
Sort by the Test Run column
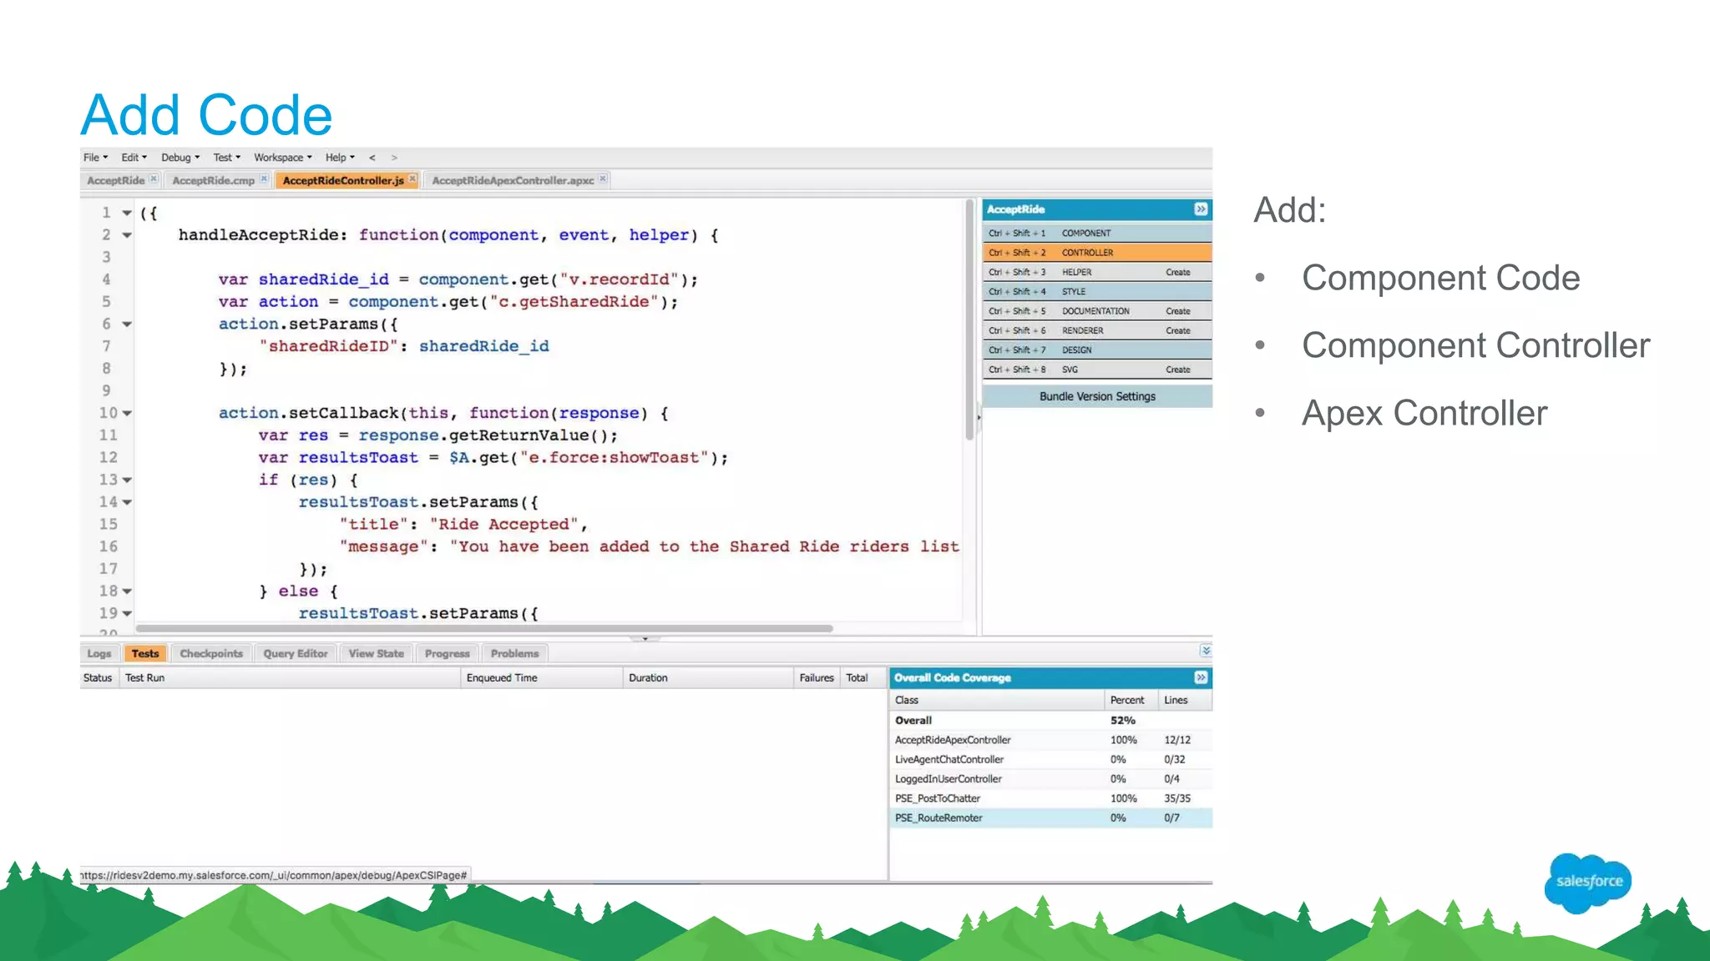[x=290, y=677]
